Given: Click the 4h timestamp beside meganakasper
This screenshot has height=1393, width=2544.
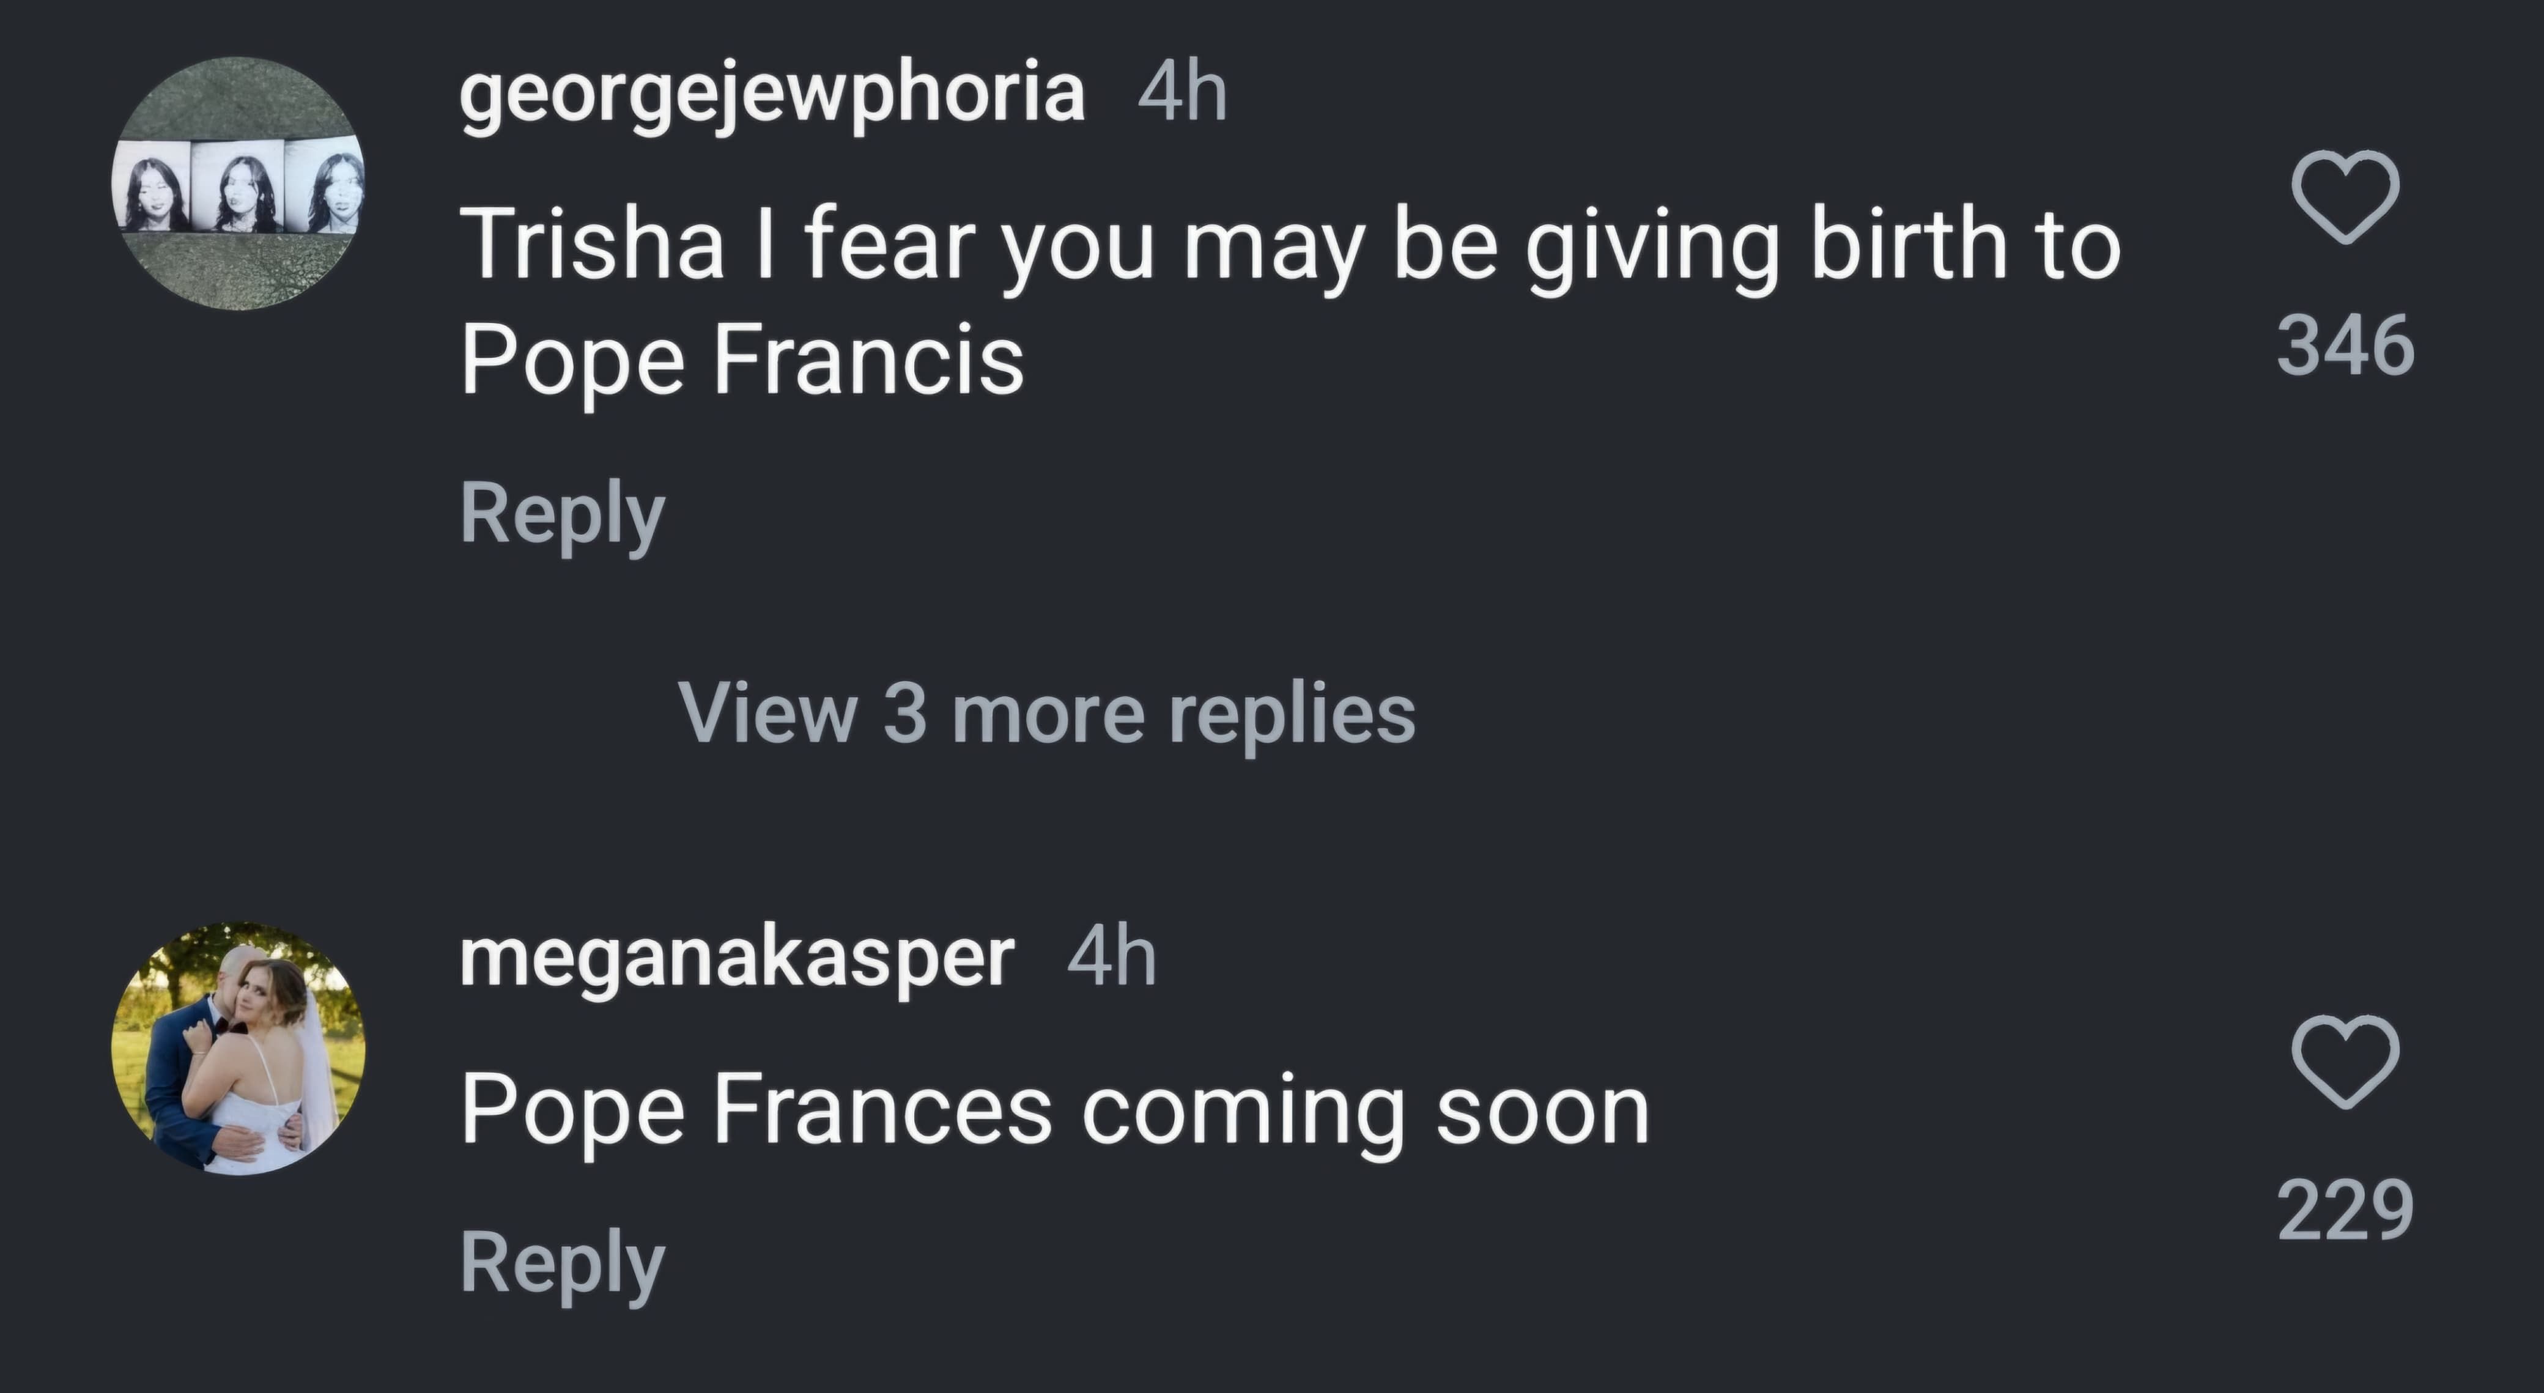Looking at the screenshot, I should (1111, 956).
